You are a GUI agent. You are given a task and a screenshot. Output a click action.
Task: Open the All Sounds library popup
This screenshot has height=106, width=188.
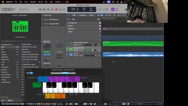23,15
